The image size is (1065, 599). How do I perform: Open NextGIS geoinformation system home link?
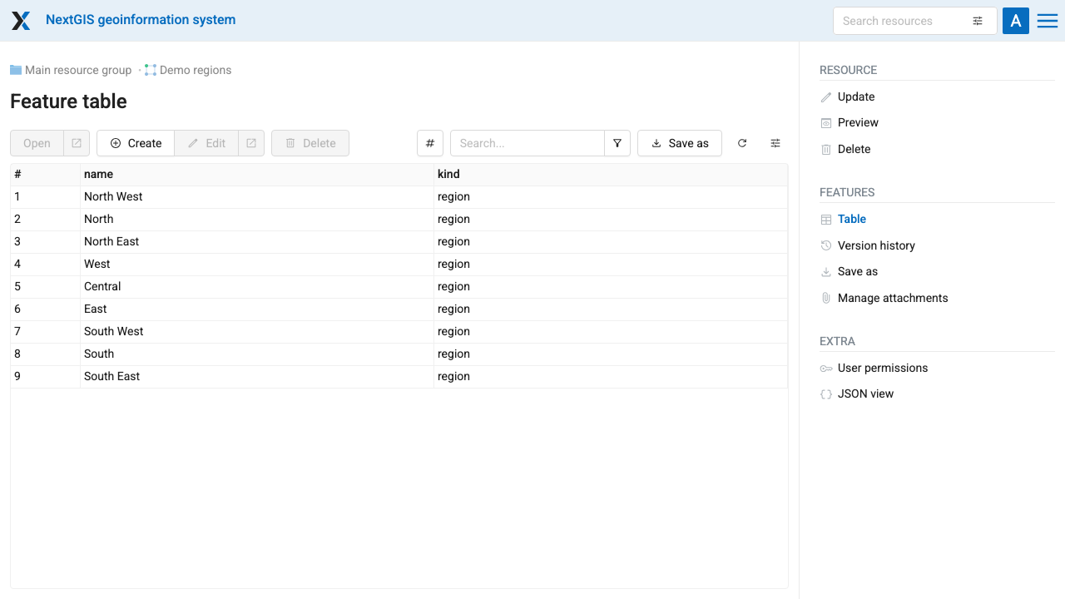[141, 20]
